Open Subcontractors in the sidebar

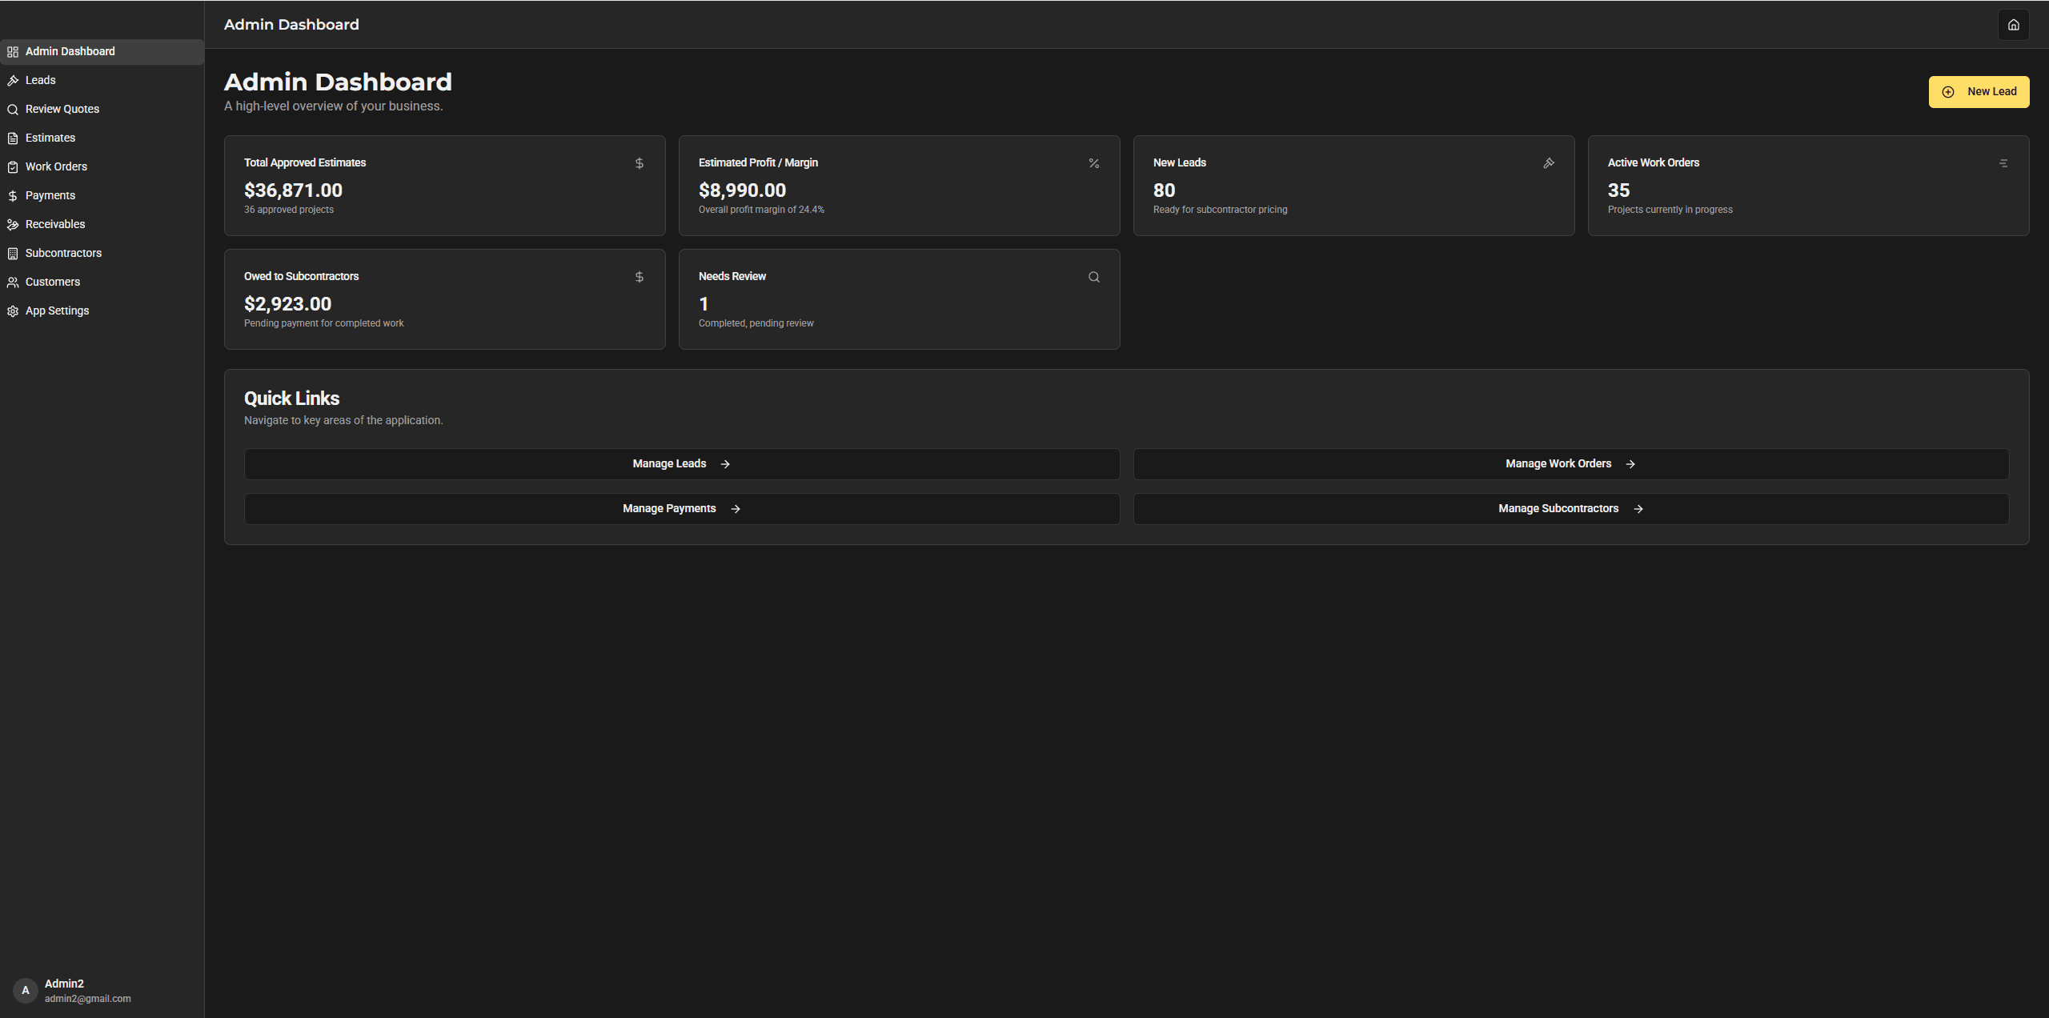point(102,253)
